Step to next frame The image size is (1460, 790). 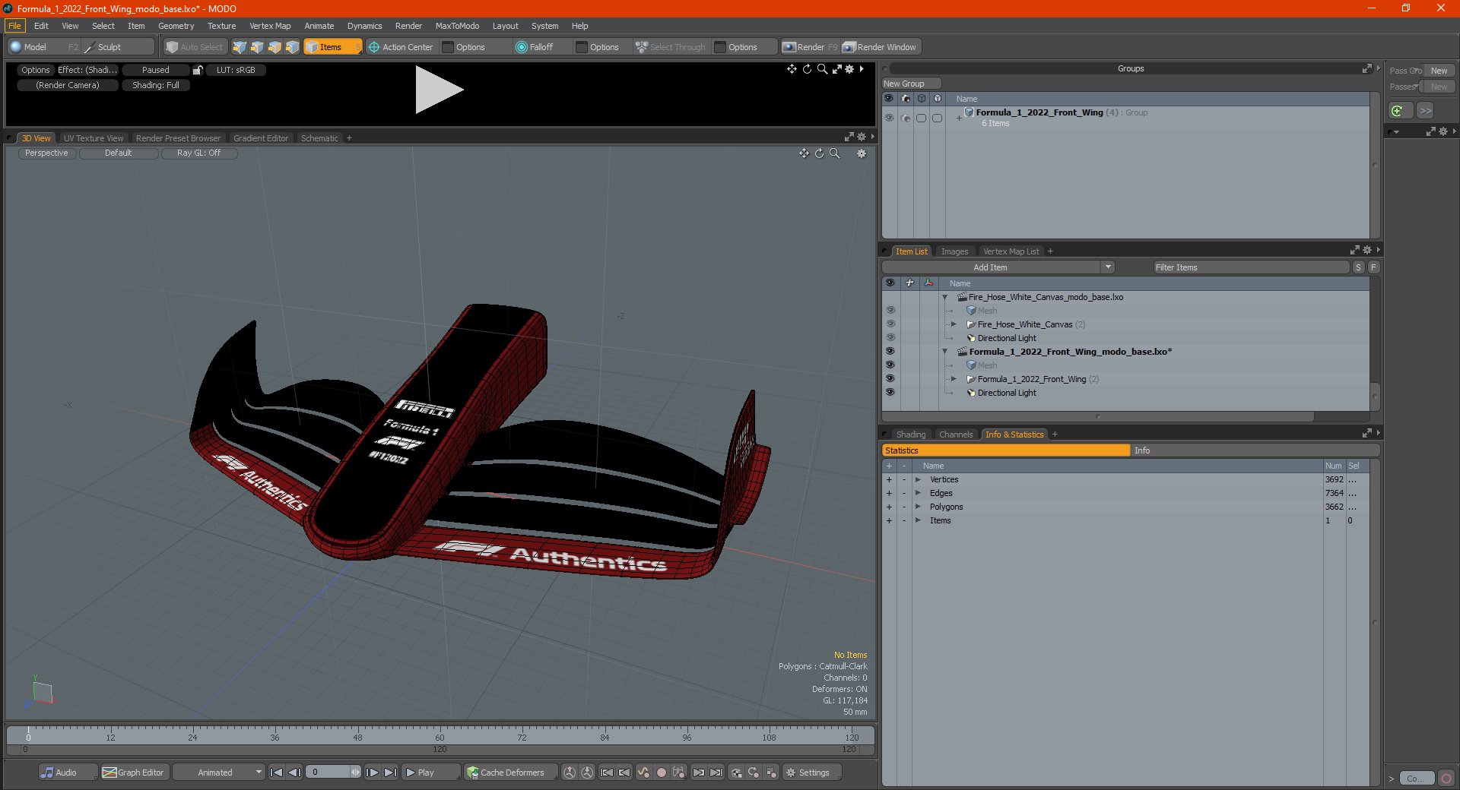(373, 773)
